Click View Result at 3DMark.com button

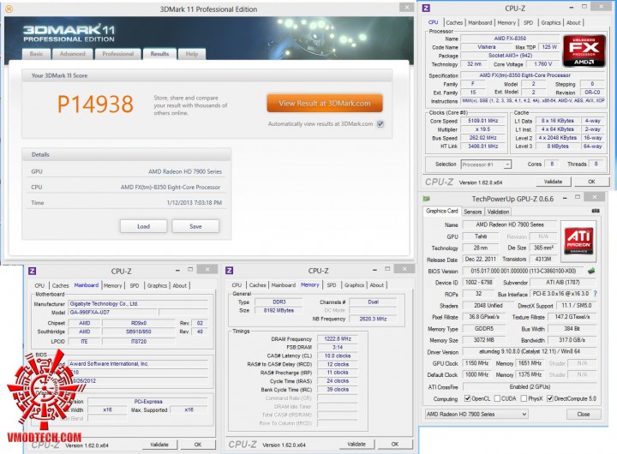(325, 104)
